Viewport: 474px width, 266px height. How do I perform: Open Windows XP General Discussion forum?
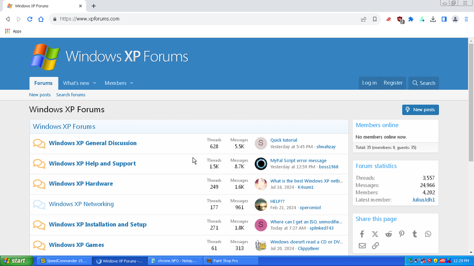[93, 143]
